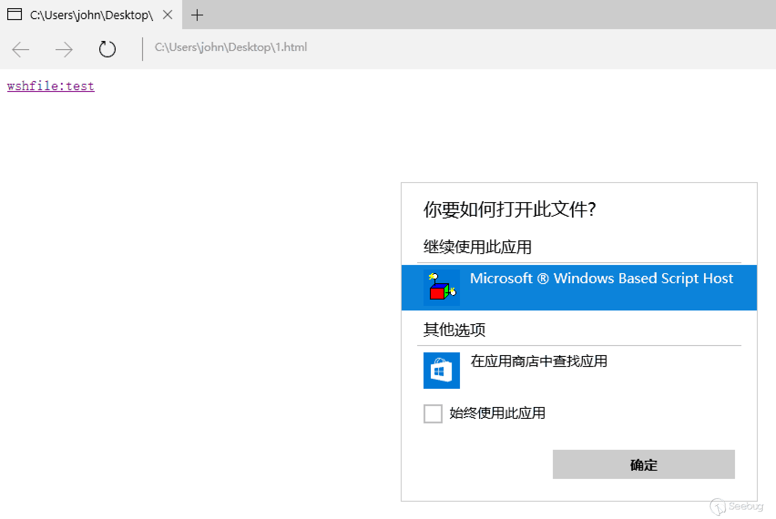Close the Desktop tab

(x=168, y=15)
